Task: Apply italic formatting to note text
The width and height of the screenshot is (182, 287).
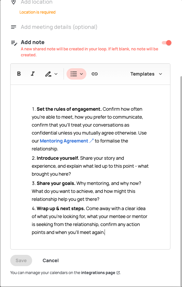Action: [33, 74]
